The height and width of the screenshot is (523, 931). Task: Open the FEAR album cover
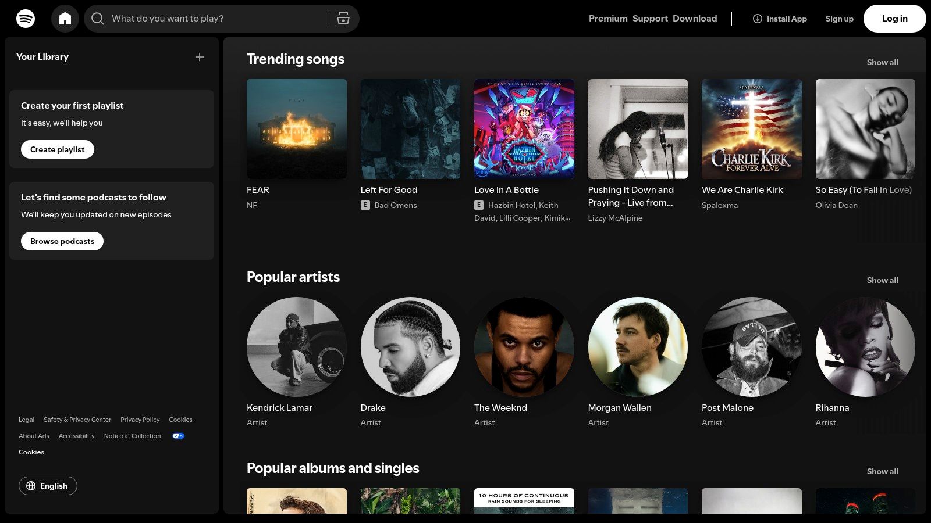[297, 129]
